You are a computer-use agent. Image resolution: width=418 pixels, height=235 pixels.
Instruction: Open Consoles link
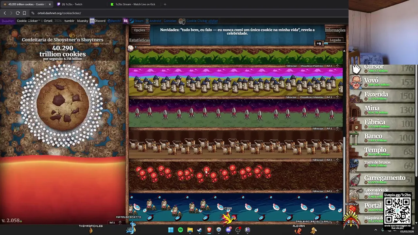[170, 21]
